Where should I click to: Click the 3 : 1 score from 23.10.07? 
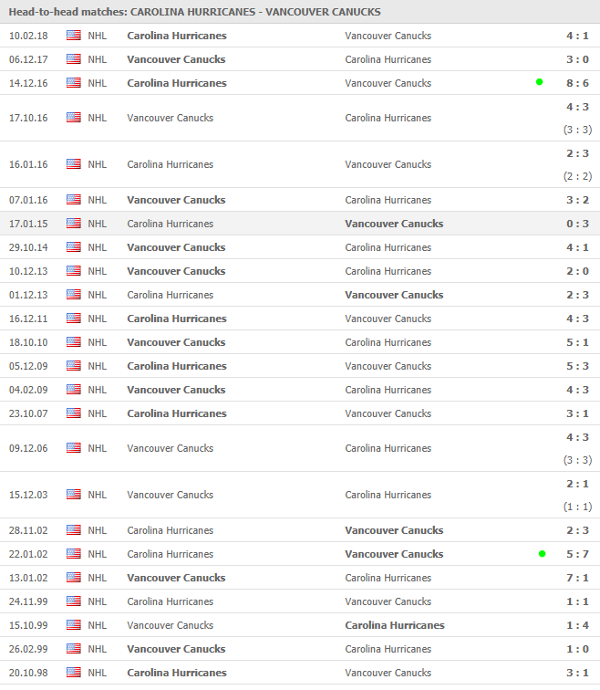[577, 414]
